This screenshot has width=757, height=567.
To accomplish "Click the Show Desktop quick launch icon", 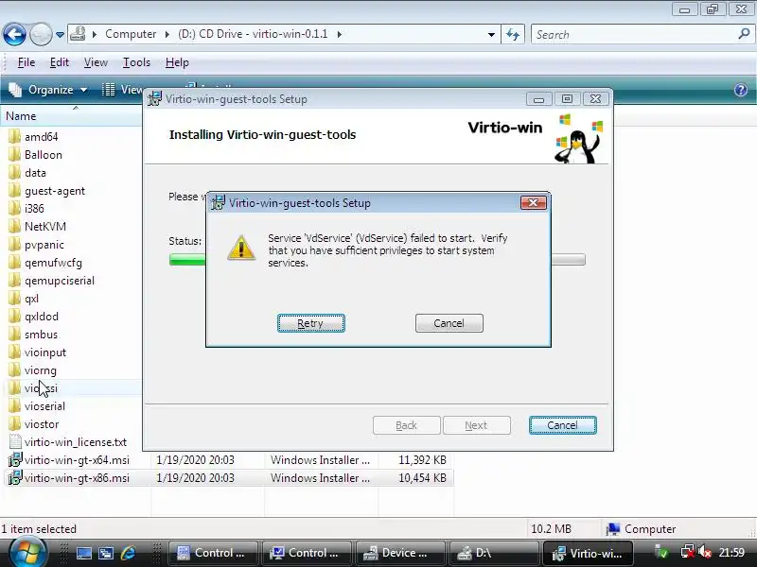I will pyautogui.click(x=84, y=553).
